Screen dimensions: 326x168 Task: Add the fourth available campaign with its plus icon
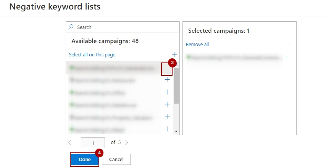[x=167, y=104]
